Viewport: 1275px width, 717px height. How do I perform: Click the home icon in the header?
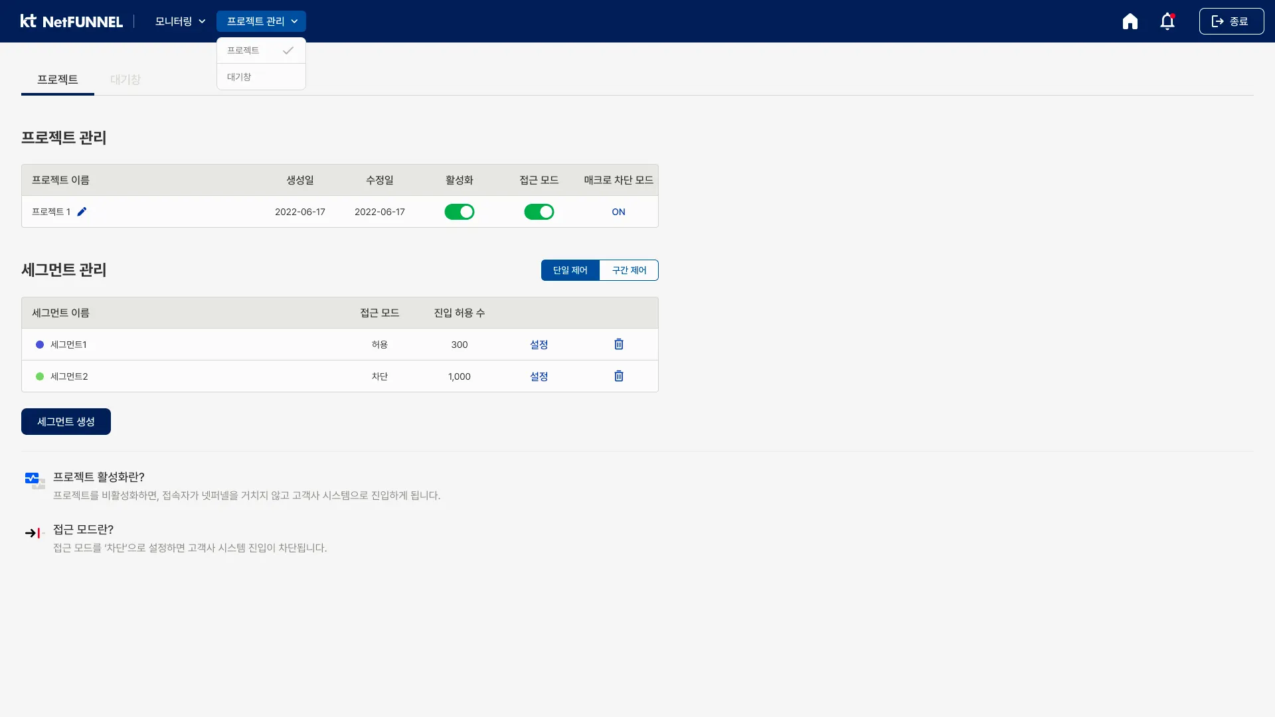click(x=1130, y=21)
